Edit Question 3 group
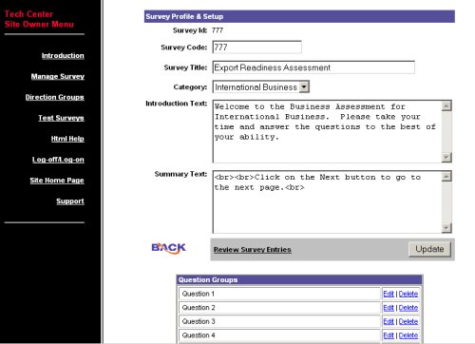The height and width of the screenshot is (344, 475). [x=389, y=321]
